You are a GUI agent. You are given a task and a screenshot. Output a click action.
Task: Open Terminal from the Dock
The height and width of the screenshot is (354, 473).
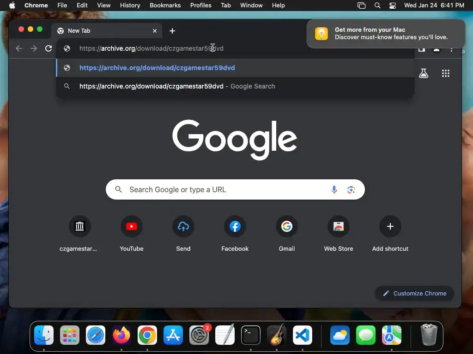click(x=251, y=335)
